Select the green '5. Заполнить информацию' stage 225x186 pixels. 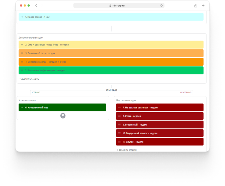point(111,70)
